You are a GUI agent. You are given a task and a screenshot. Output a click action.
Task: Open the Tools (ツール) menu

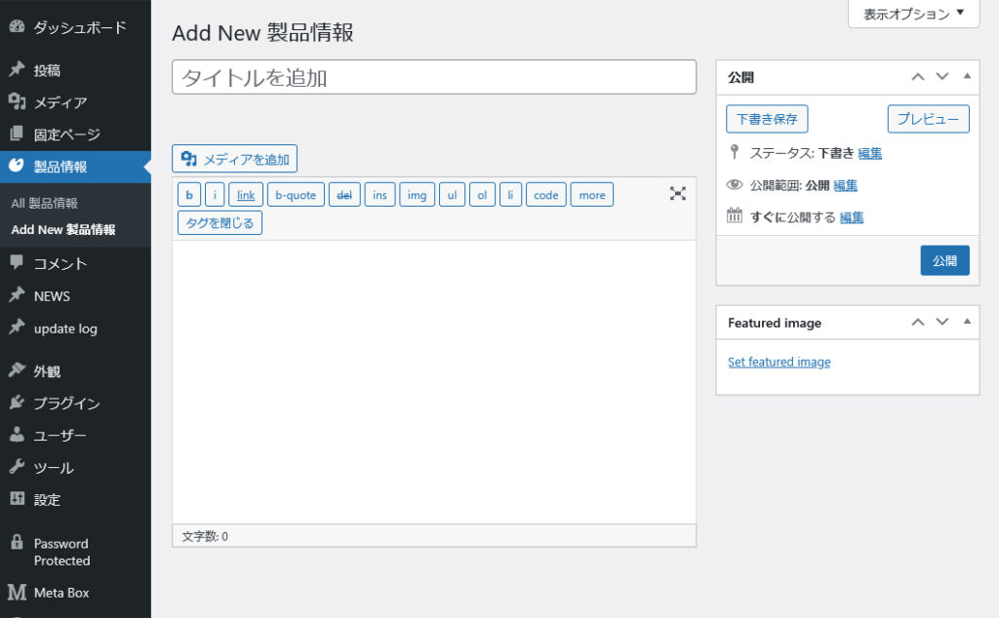54,467
